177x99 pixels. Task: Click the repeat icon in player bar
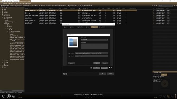[160, 96]
